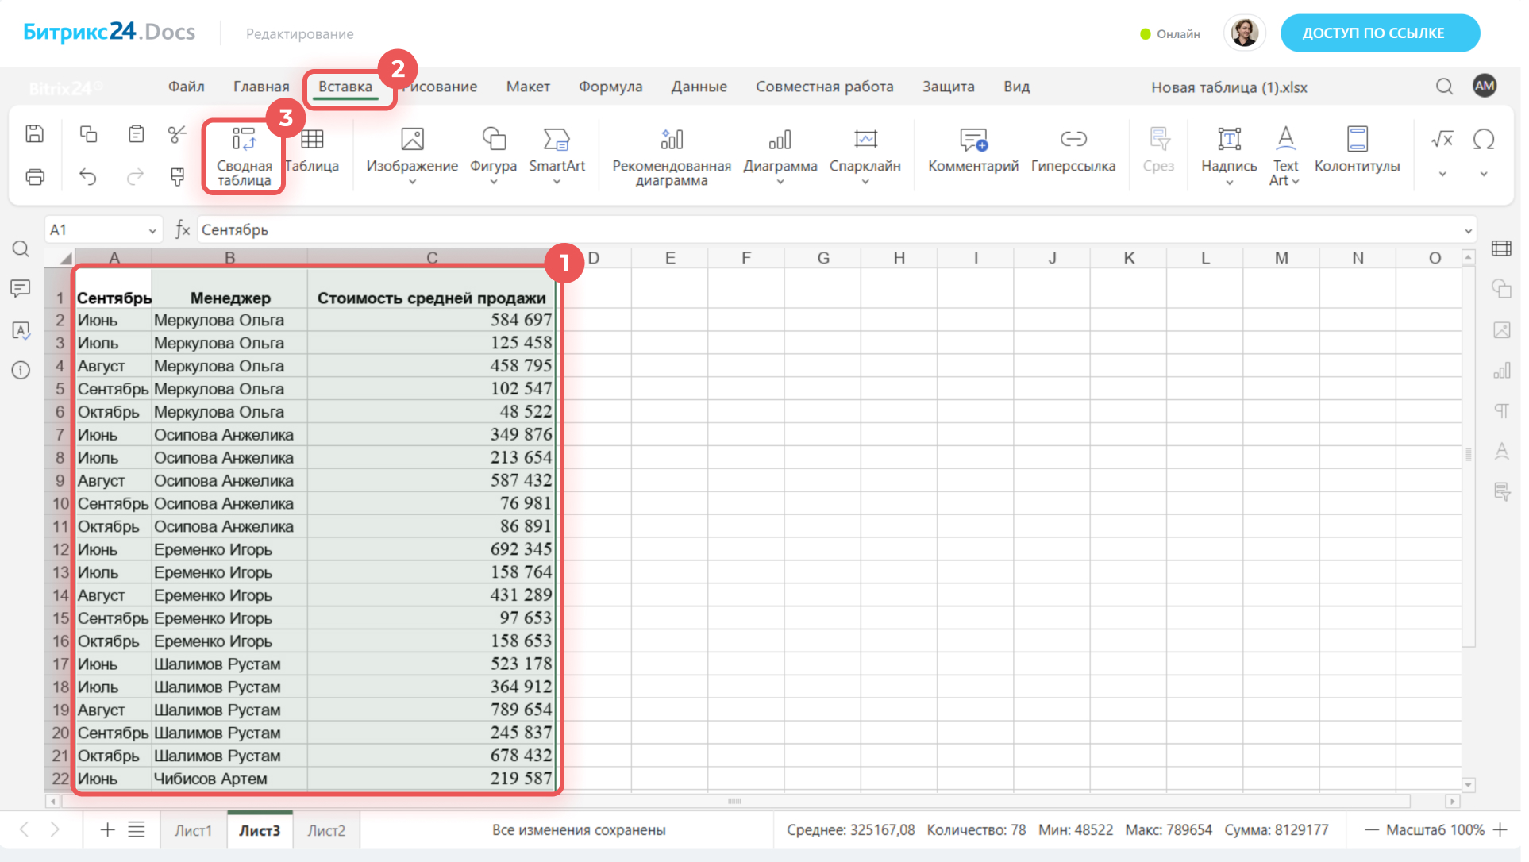1529x862 pixels.
Task: Click the Pivot table (Сводная таблица) icon
Action: click(244, 140)
